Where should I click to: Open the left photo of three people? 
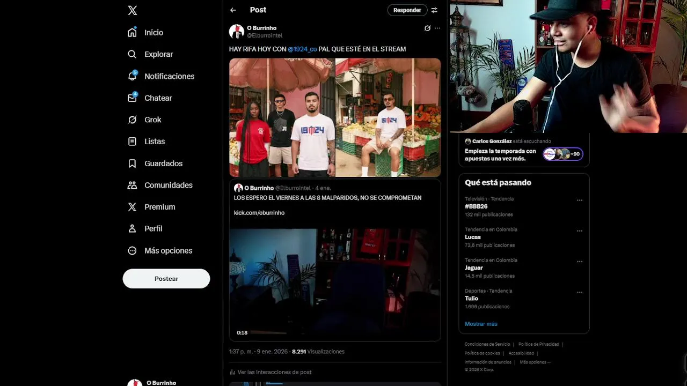[282, 117]
